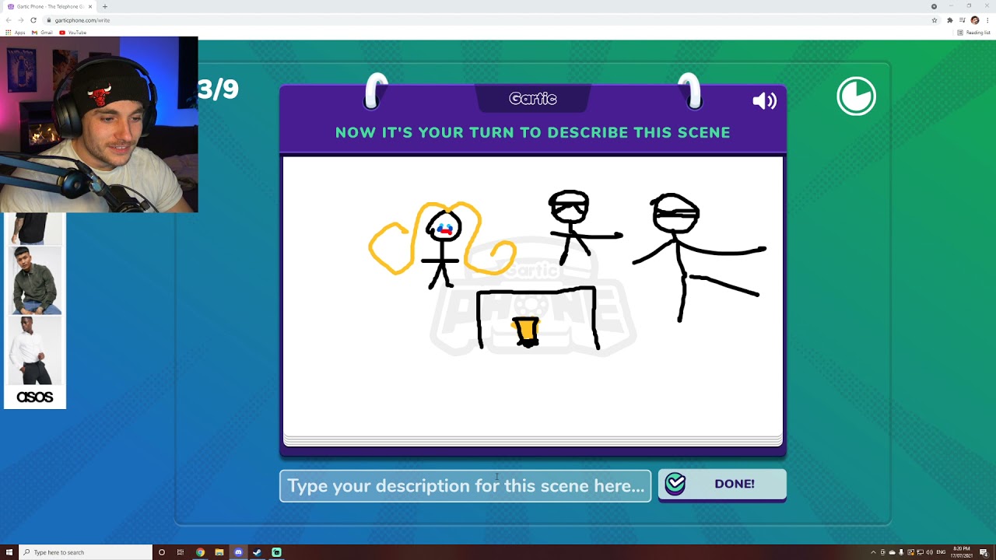Close the Gartic Phone browser tab
Viewport: 996px width, 560px height.
pyautogui.click(x=90, y=6)
